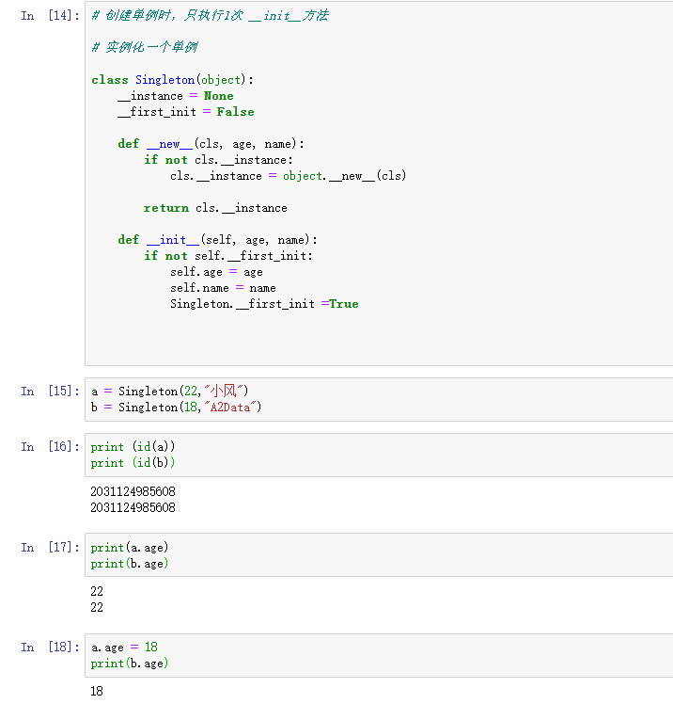Select the In [17] prompt label
The image size is (673, 704).
[50, 548]
